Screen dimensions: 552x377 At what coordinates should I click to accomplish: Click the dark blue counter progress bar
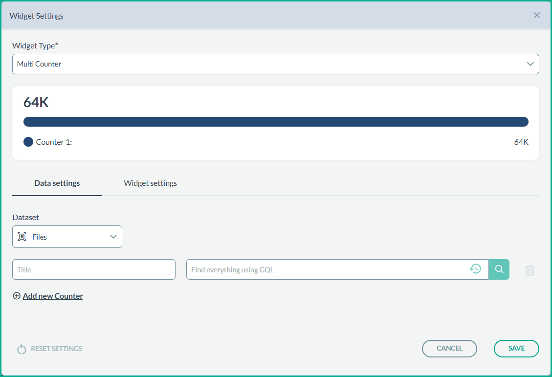tap(276, 122)
